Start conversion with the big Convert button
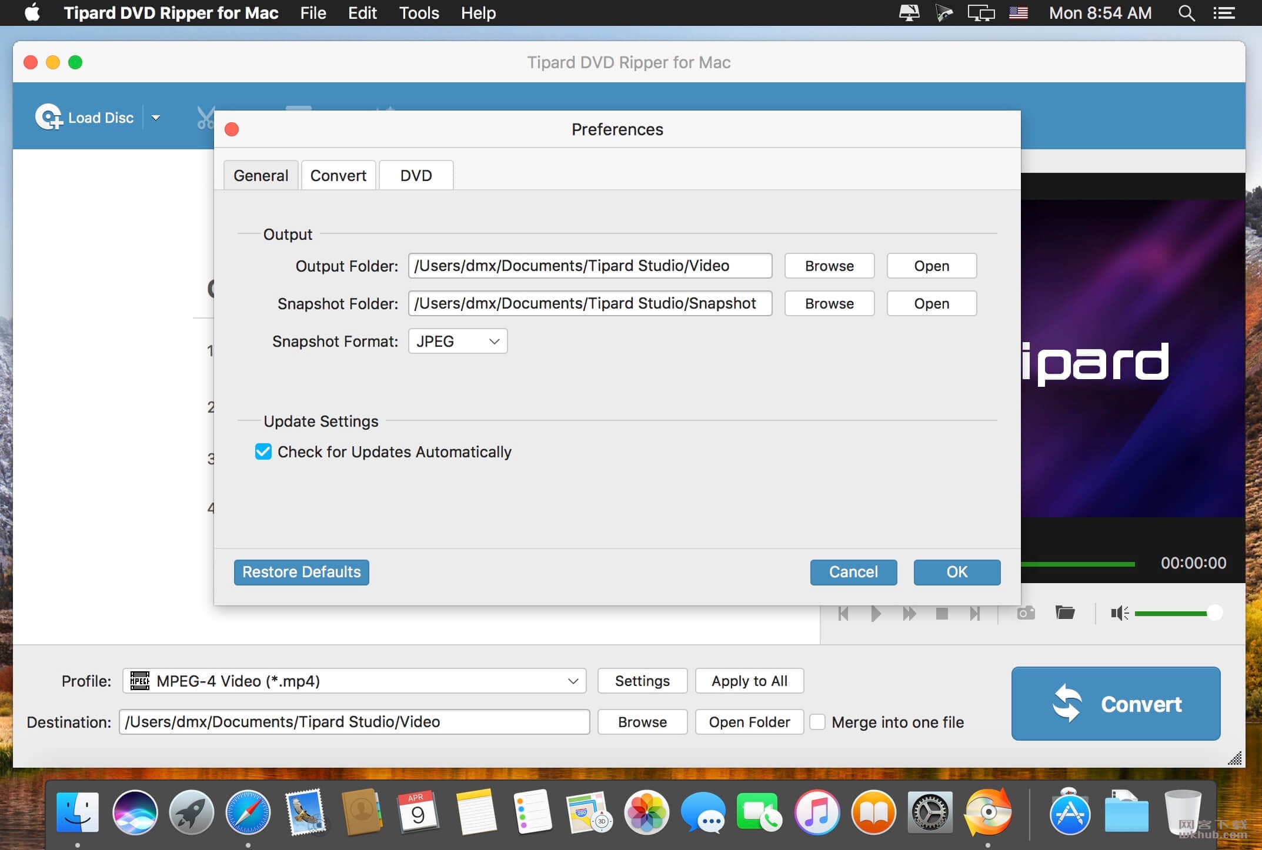 coord(1116,703)
